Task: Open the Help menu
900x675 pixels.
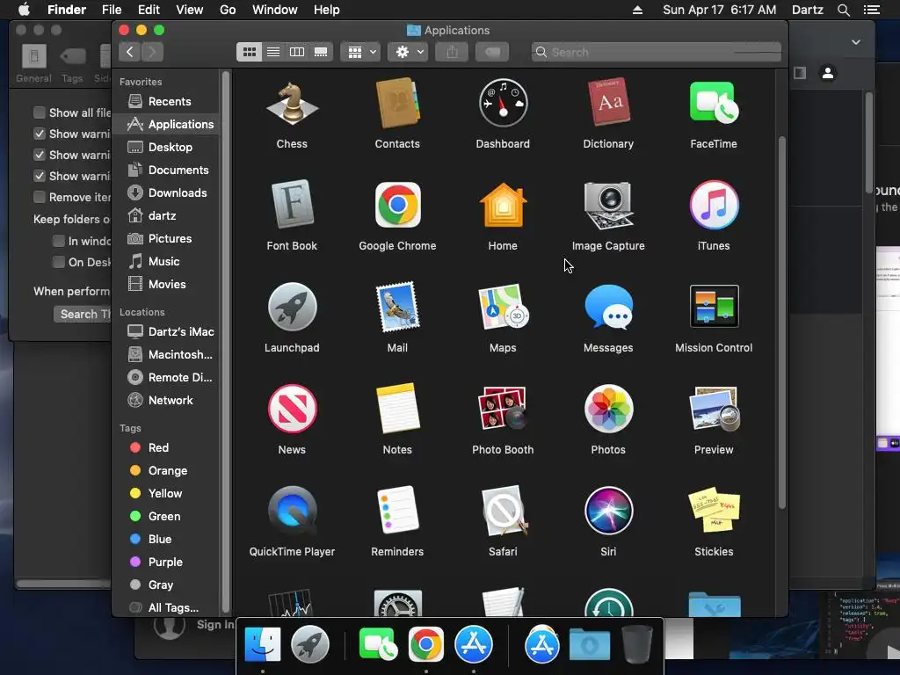Action: pyautogui.click(x=327, y=10)
